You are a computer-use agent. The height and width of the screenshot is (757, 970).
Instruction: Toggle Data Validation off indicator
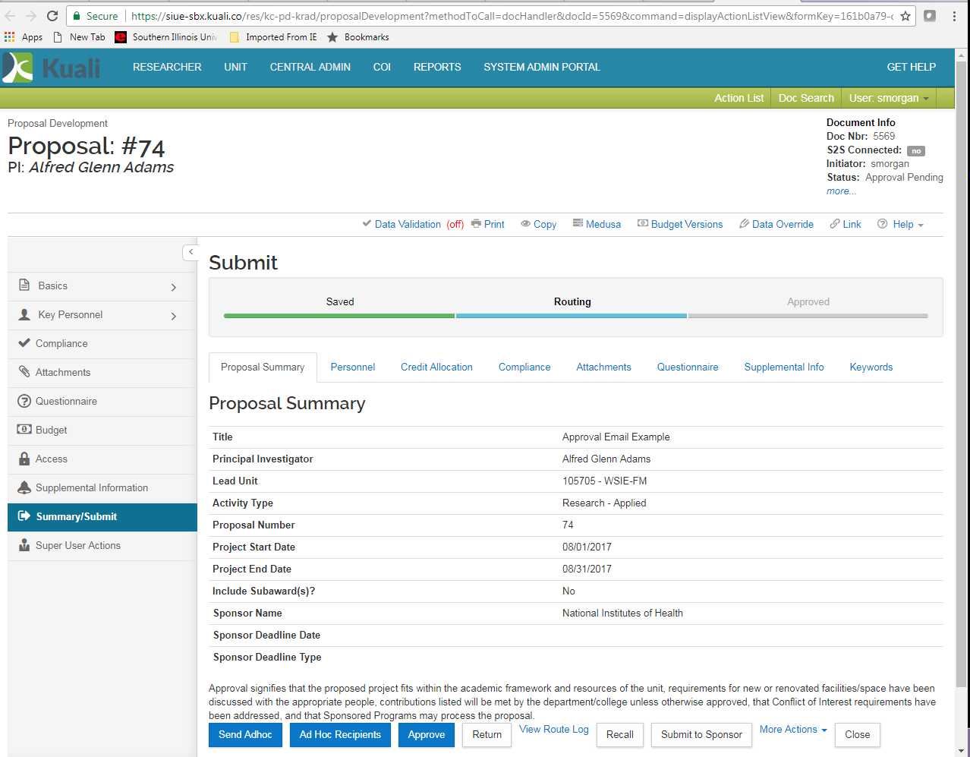point(455,224)
